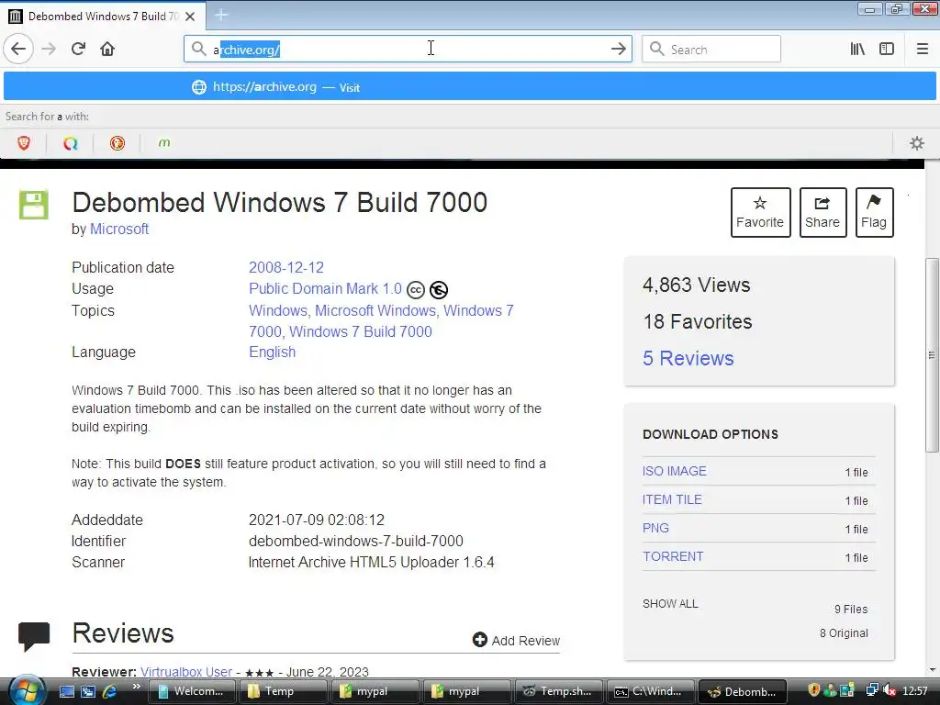Screen dimensions: 940x705
Task: Search with the green 'm' engine icon
Action: point(164,143)
